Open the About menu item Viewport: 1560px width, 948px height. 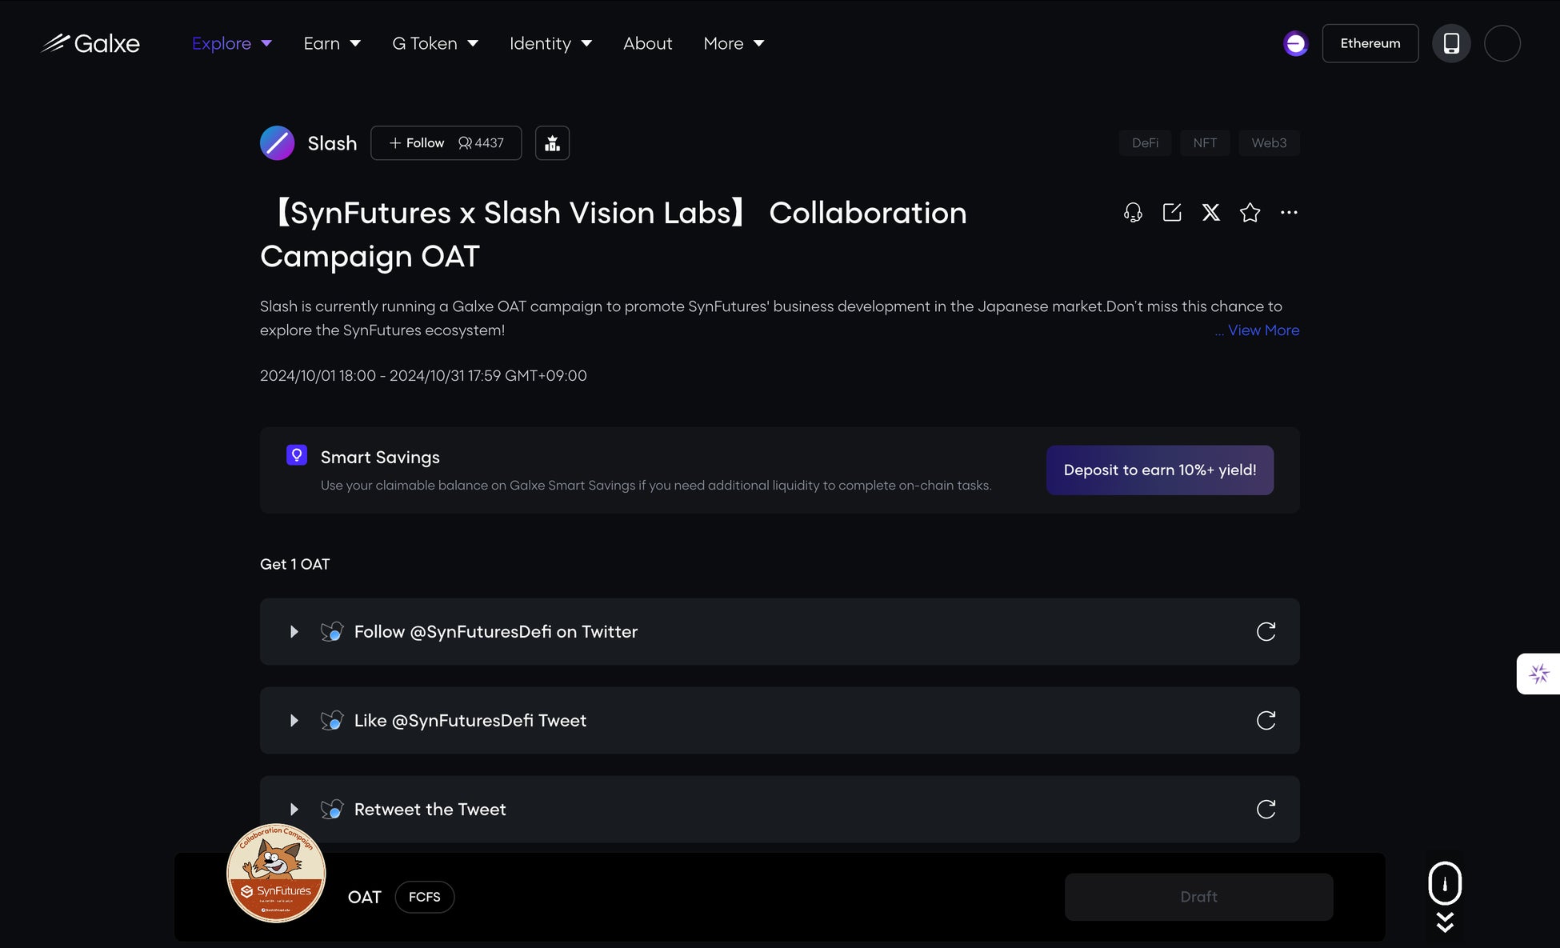click(x=647, y=43)
